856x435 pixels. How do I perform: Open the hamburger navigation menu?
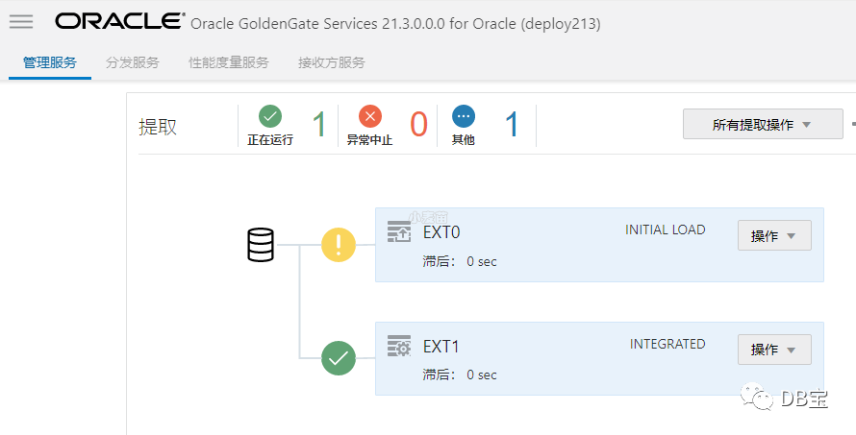pyautogui.click(x=20, y=22)
